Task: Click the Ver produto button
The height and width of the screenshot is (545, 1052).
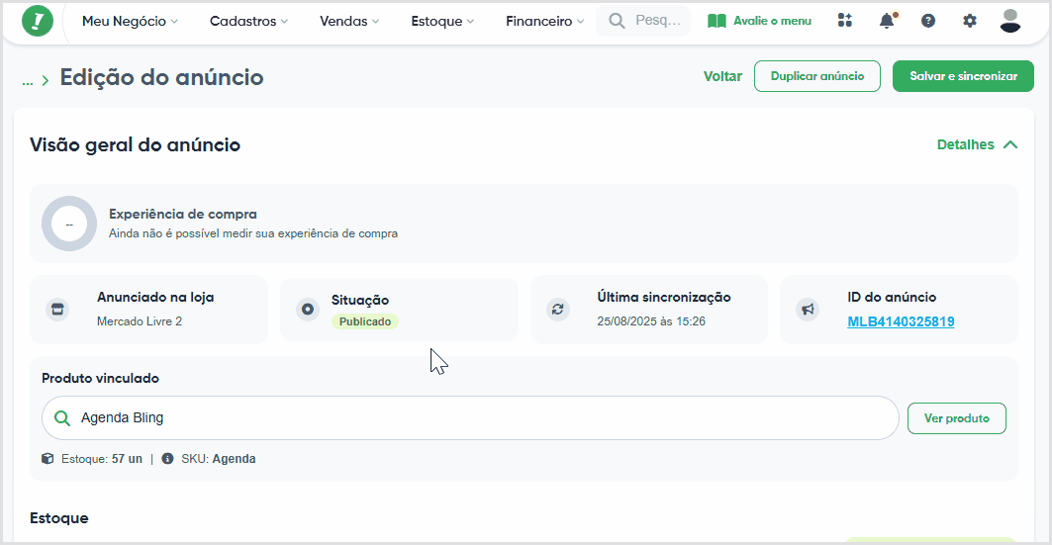Action: point(957,418)
